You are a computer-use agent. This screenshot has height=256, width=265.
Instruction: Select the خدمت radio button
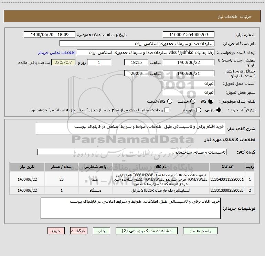pyautogui.click(x=193, y=101)
